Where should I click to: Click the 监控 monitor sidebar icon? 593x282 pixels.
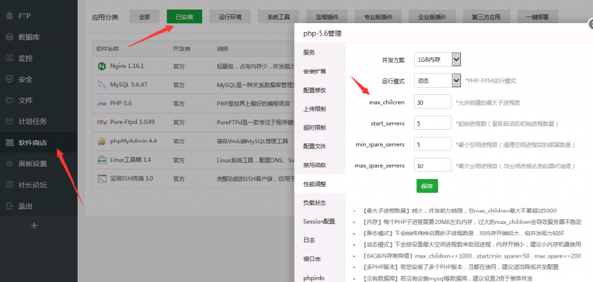10,58
